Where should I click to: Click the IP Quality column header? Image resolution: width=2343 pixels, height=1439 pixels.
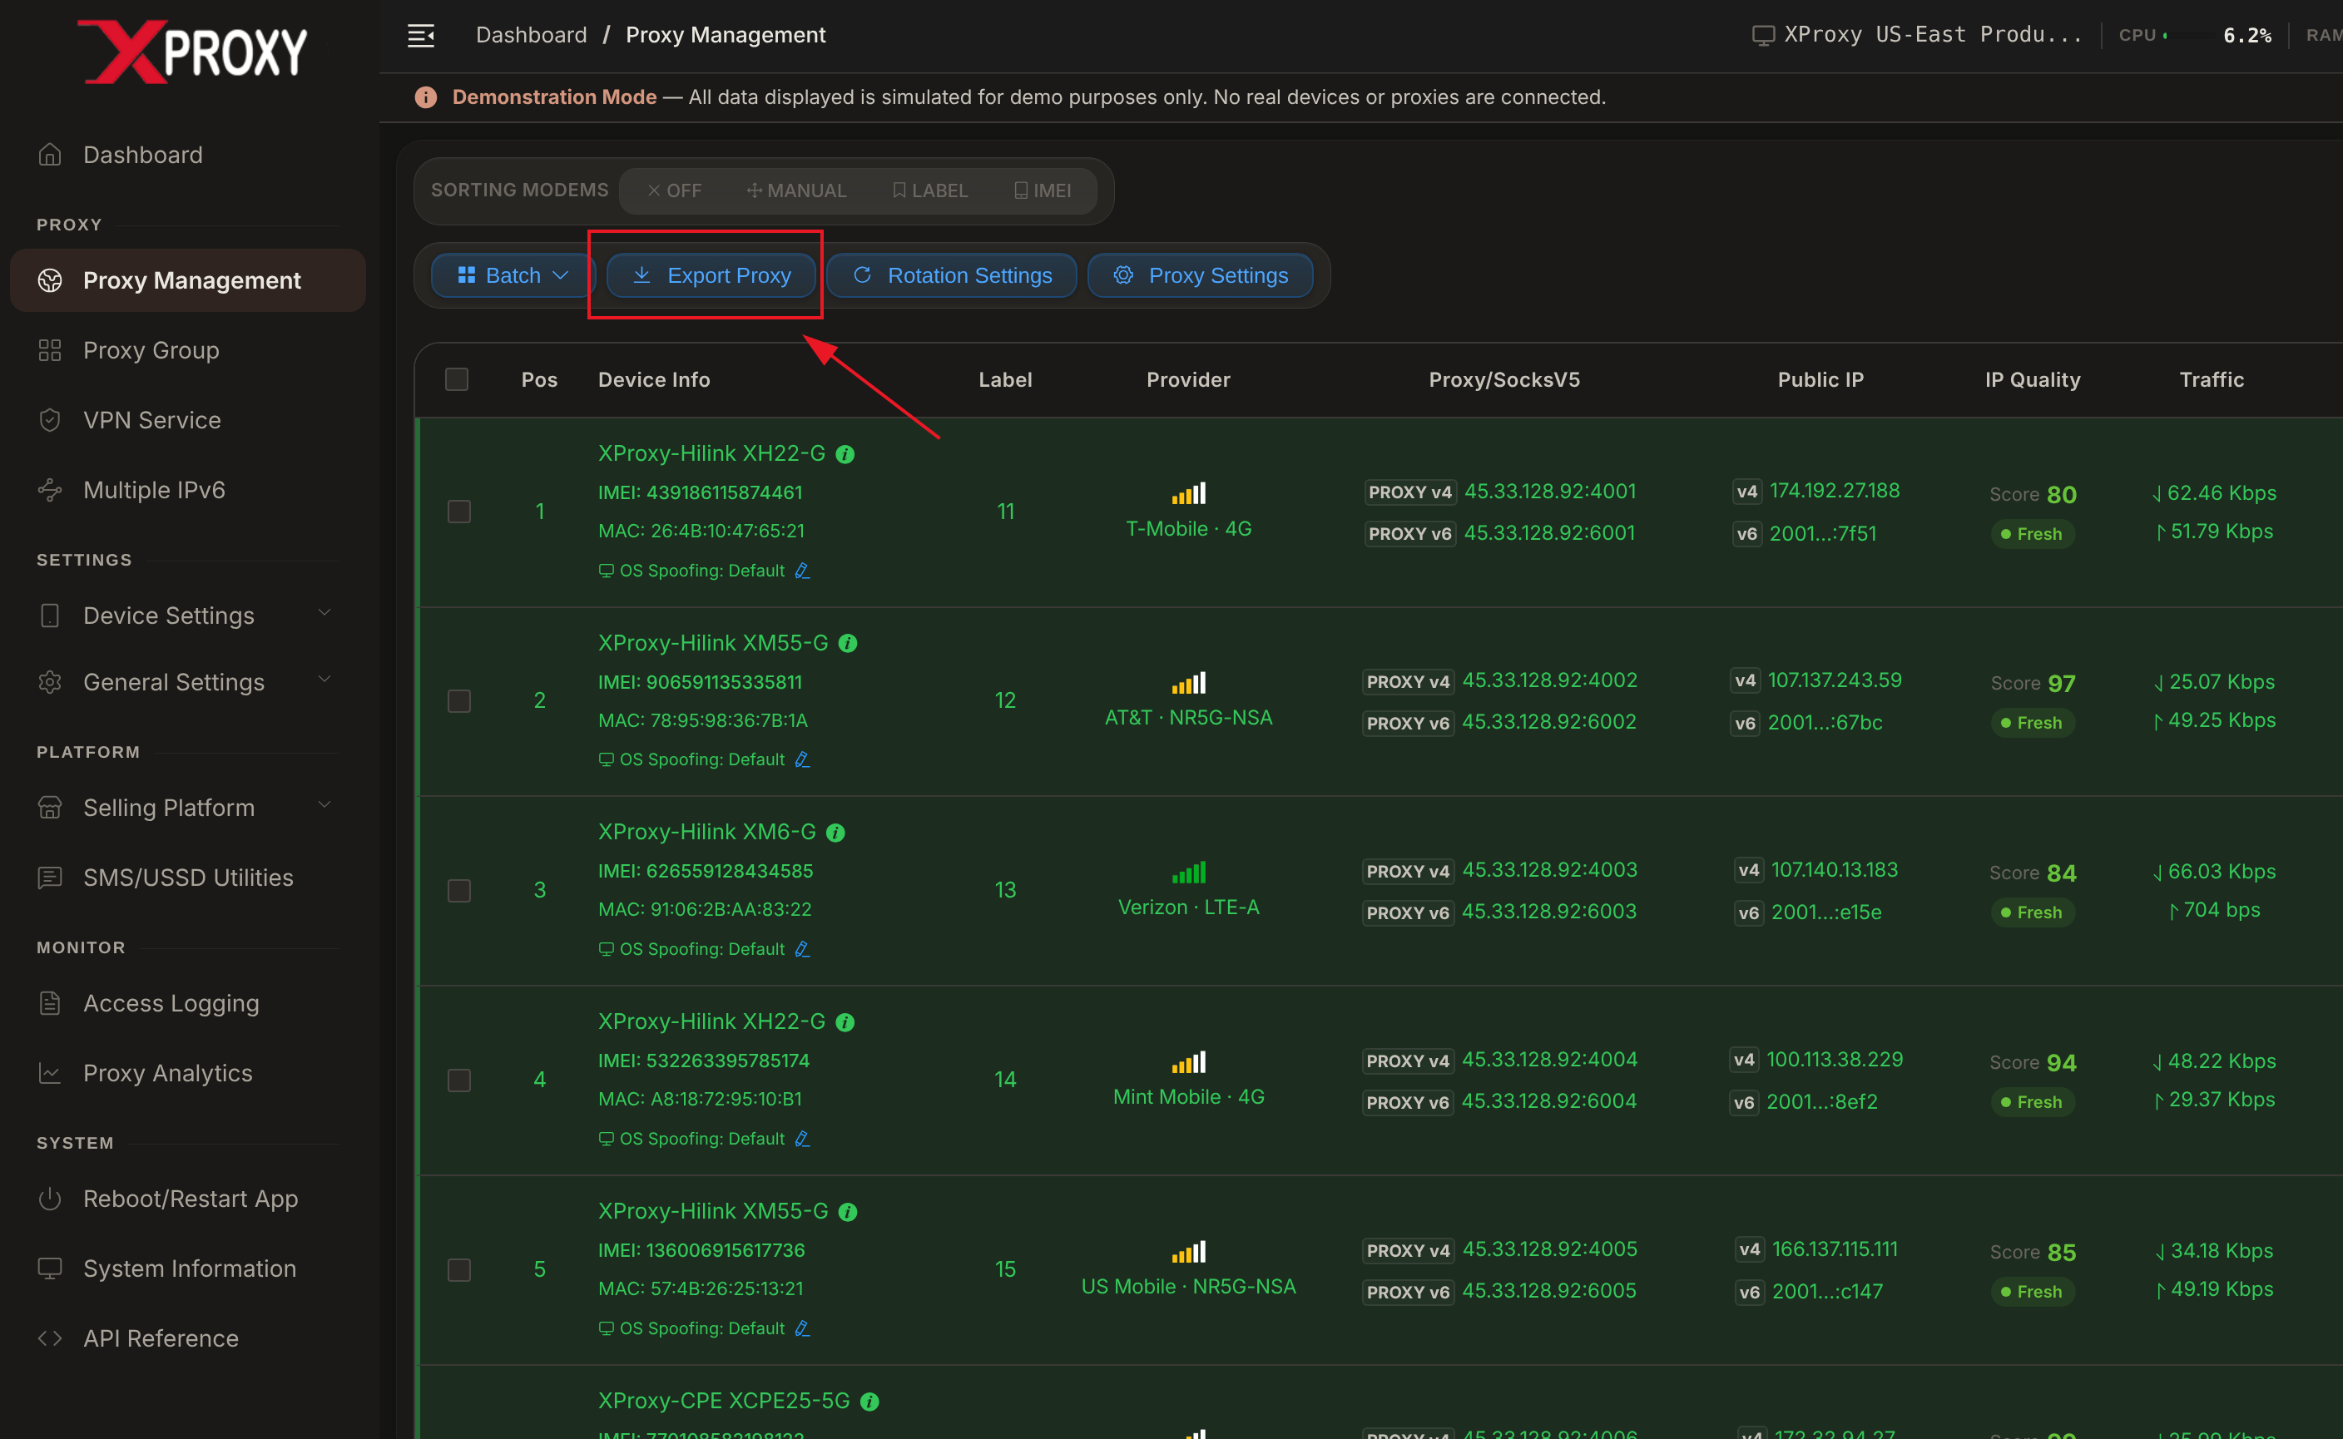(x=2032, y=380)
